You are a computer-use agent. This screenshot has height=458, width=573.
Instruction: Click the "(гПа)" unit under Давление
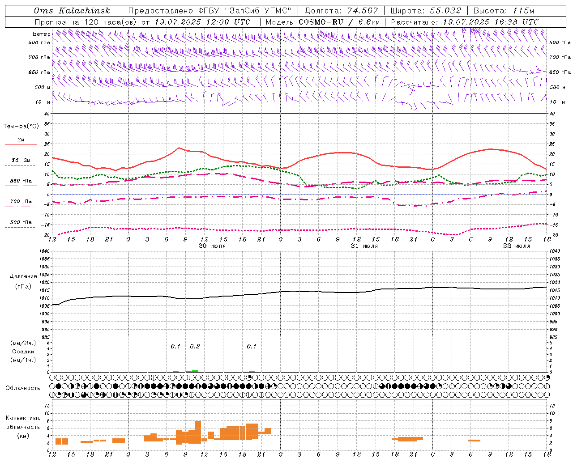click(x=23, y=287)
